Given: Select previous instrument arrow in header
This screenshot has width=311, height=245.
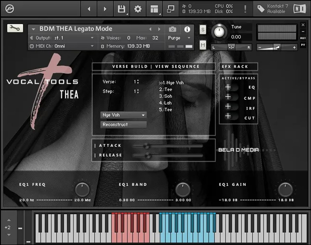Looking at the screenshot, I should coord(150,29).
